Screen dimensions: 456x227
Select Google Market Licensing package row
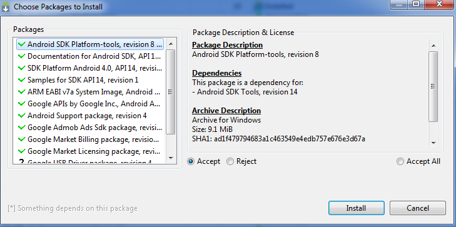[x=90, y=151]
